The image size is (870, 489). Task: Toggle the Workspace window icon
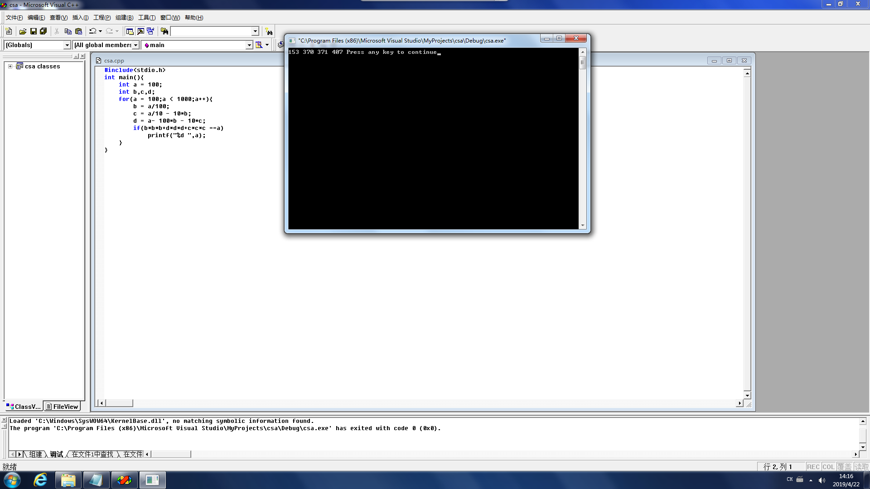(130, 31)
